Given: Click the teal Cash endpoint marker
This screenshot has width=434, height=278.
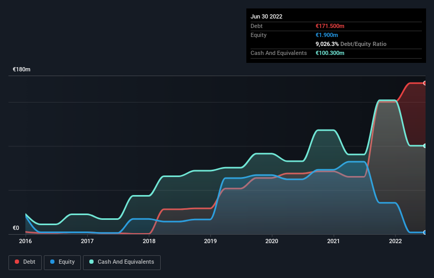Looking at the screenshot, I should [425, 146].
